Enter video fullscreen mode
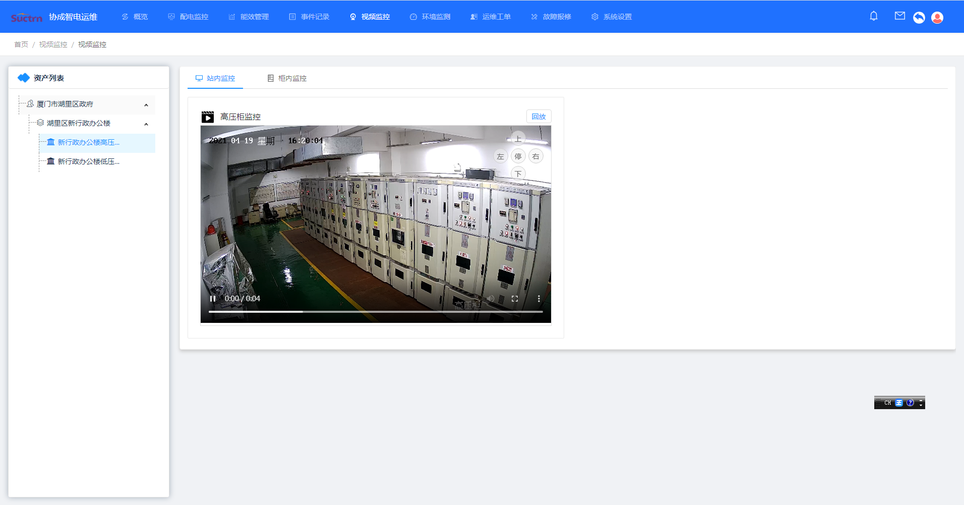This screenshot has height=505, width=964. pyautogui.click(x=515, y=299)
